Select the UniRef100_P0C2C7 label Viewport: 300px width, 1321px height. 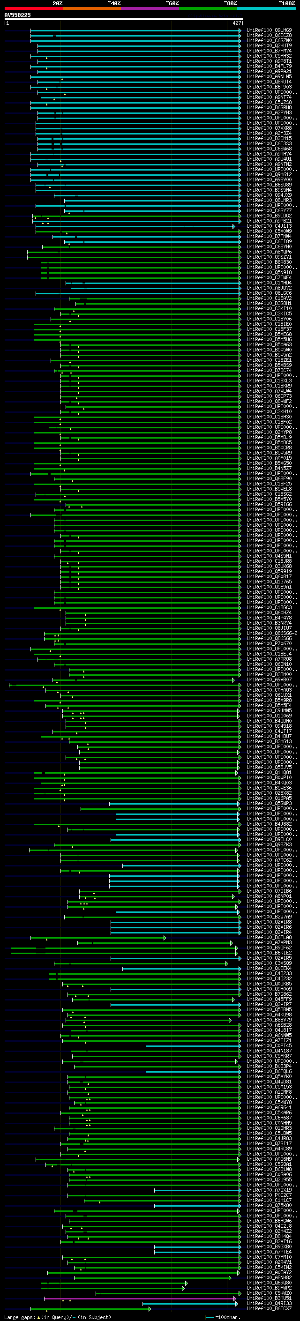click(269, 1195)
